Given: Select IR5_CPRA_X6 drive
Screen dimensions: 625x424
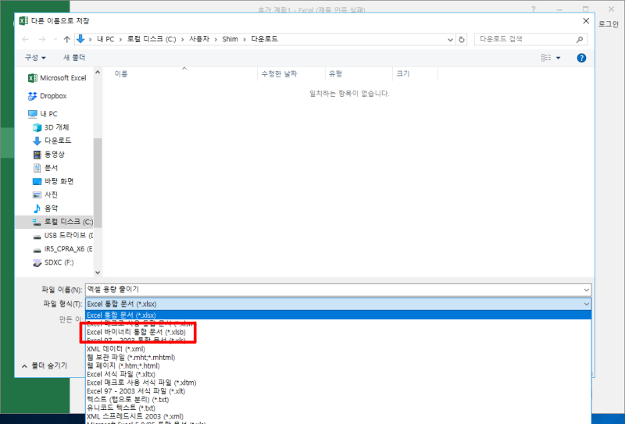Looking at the screenshot, I should click(x=62, y=248).
